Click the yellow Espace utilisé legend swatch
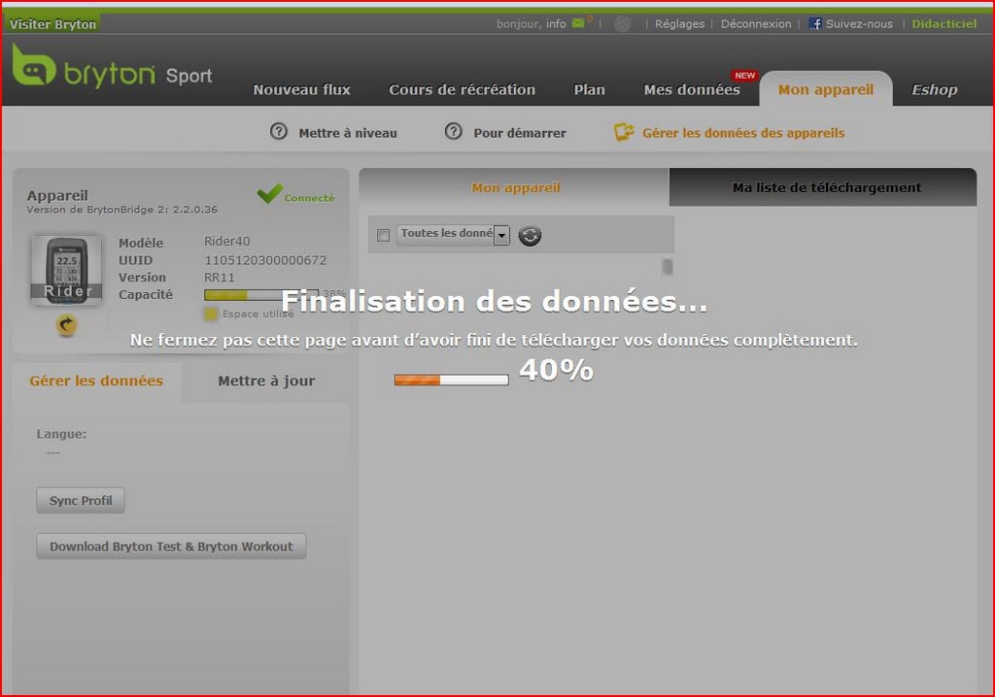 point(211,314)
